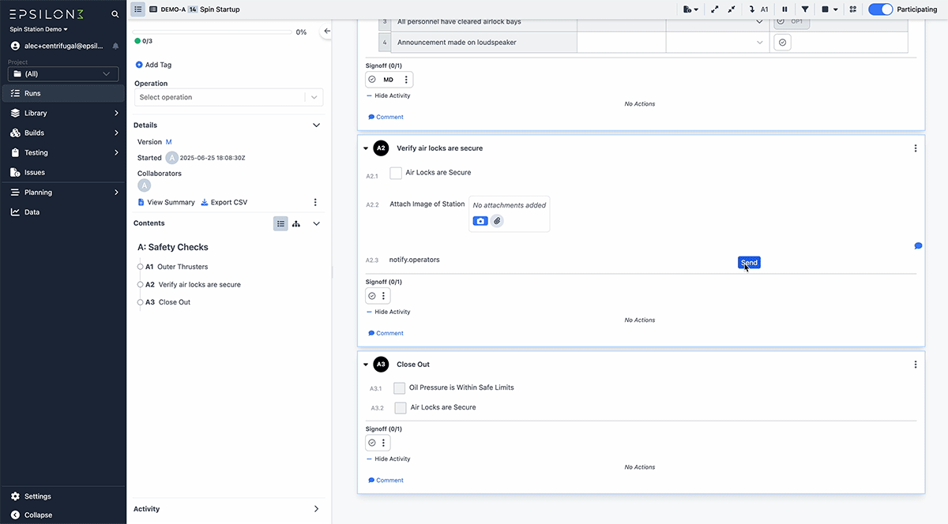Click the version M link

tap(168, 142)
